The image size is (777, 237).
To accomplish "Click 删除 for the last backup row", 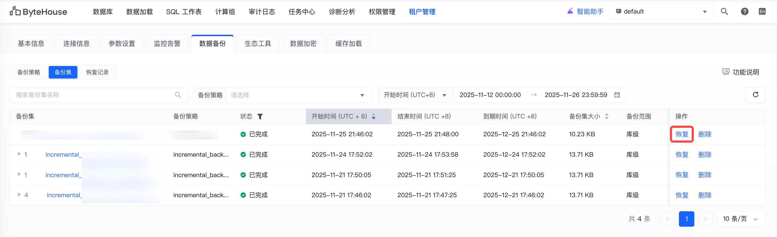I will pos(705,195).
